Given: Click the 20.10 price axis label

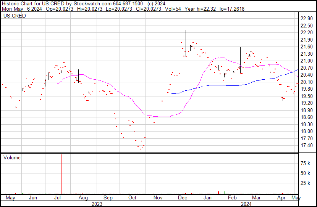Looking at the screenshot, I should pos(307,82).
